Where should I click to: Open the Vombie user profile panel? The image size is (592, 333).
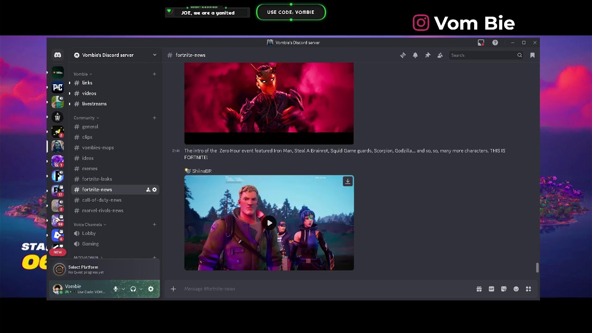click(x=80, y=289)
